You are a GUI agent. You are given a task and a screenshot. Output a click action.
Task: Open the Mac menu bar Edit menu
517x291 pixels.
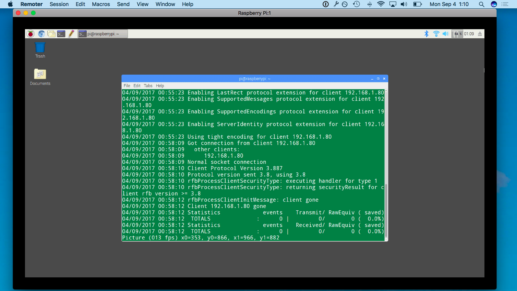(80, 4)
